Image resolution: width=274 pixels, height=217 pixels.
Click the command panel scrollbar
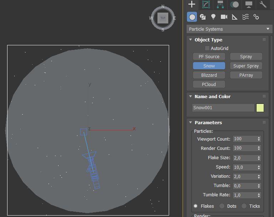tap(272, 126)
